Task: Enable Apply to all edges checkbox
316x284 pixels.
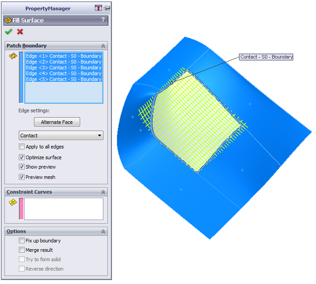Action: [22, 147]
